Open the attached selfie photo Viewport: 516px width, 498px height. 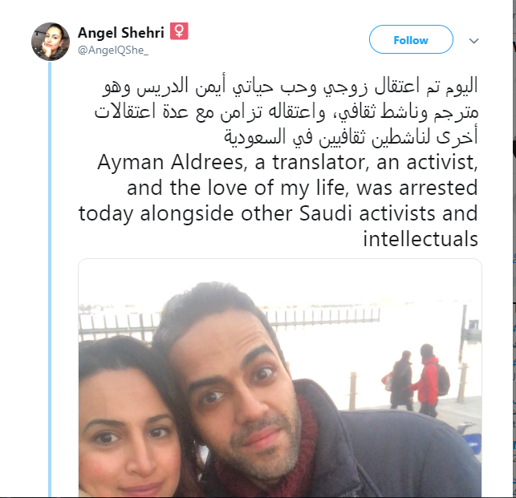click(x=280, y=378)
